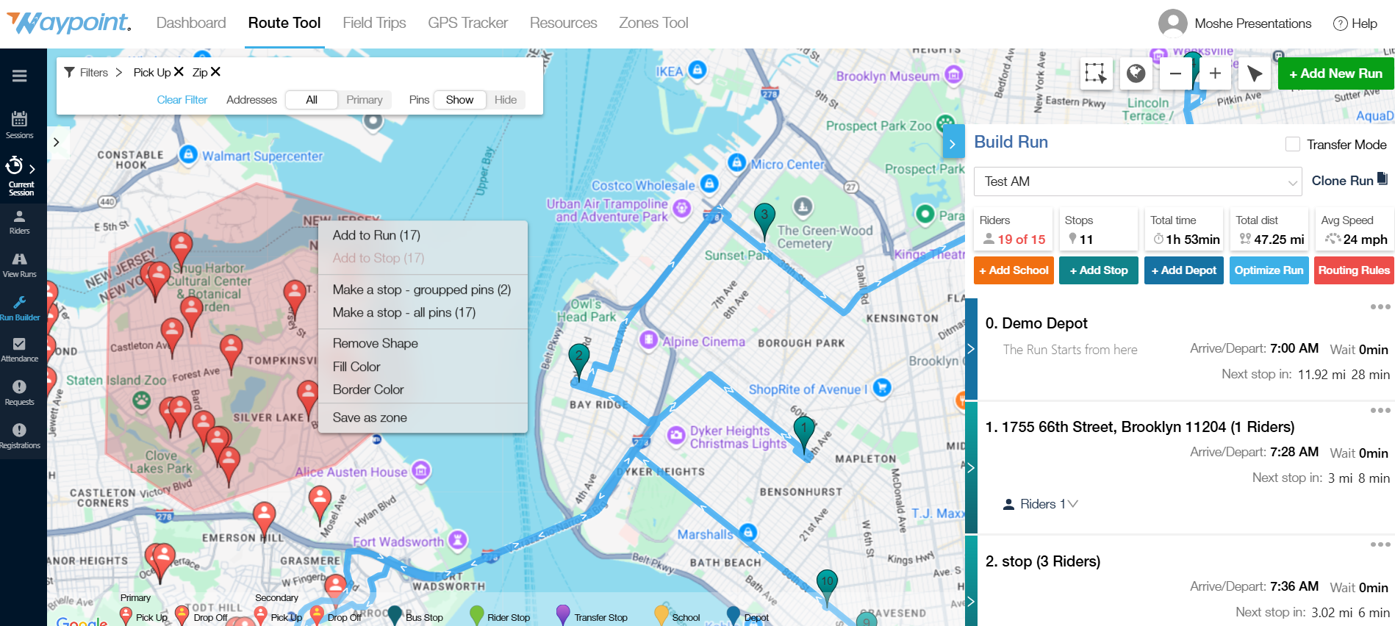Open the Filters funnel
Viewport: 1395px width, 626px height.
click(70, 72)
